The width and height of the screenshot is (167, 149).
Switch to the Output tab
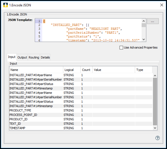pos(22,57)
